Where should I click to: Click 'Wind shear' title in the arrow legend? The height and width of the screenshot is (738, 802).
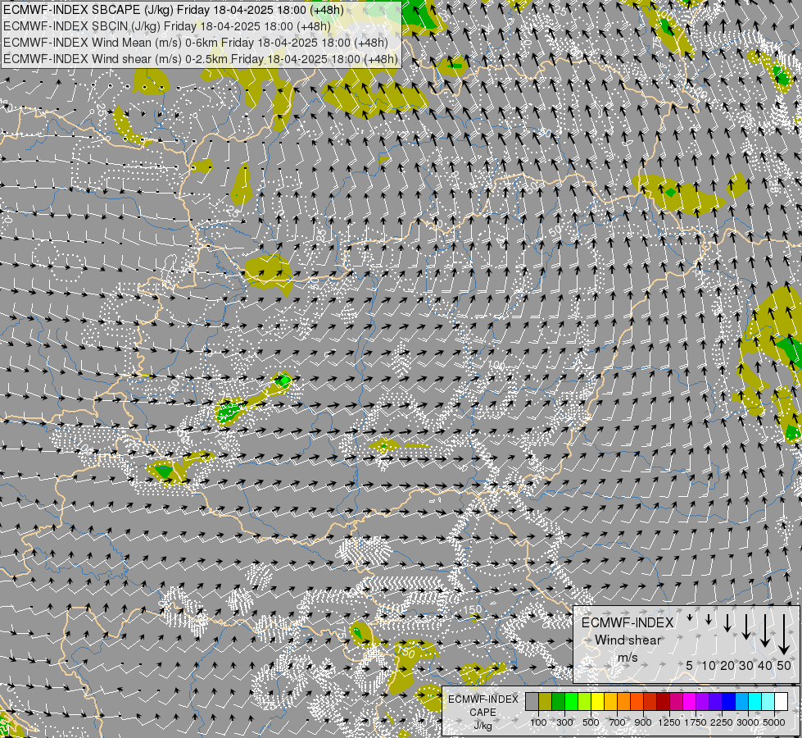tap(628, 640)
